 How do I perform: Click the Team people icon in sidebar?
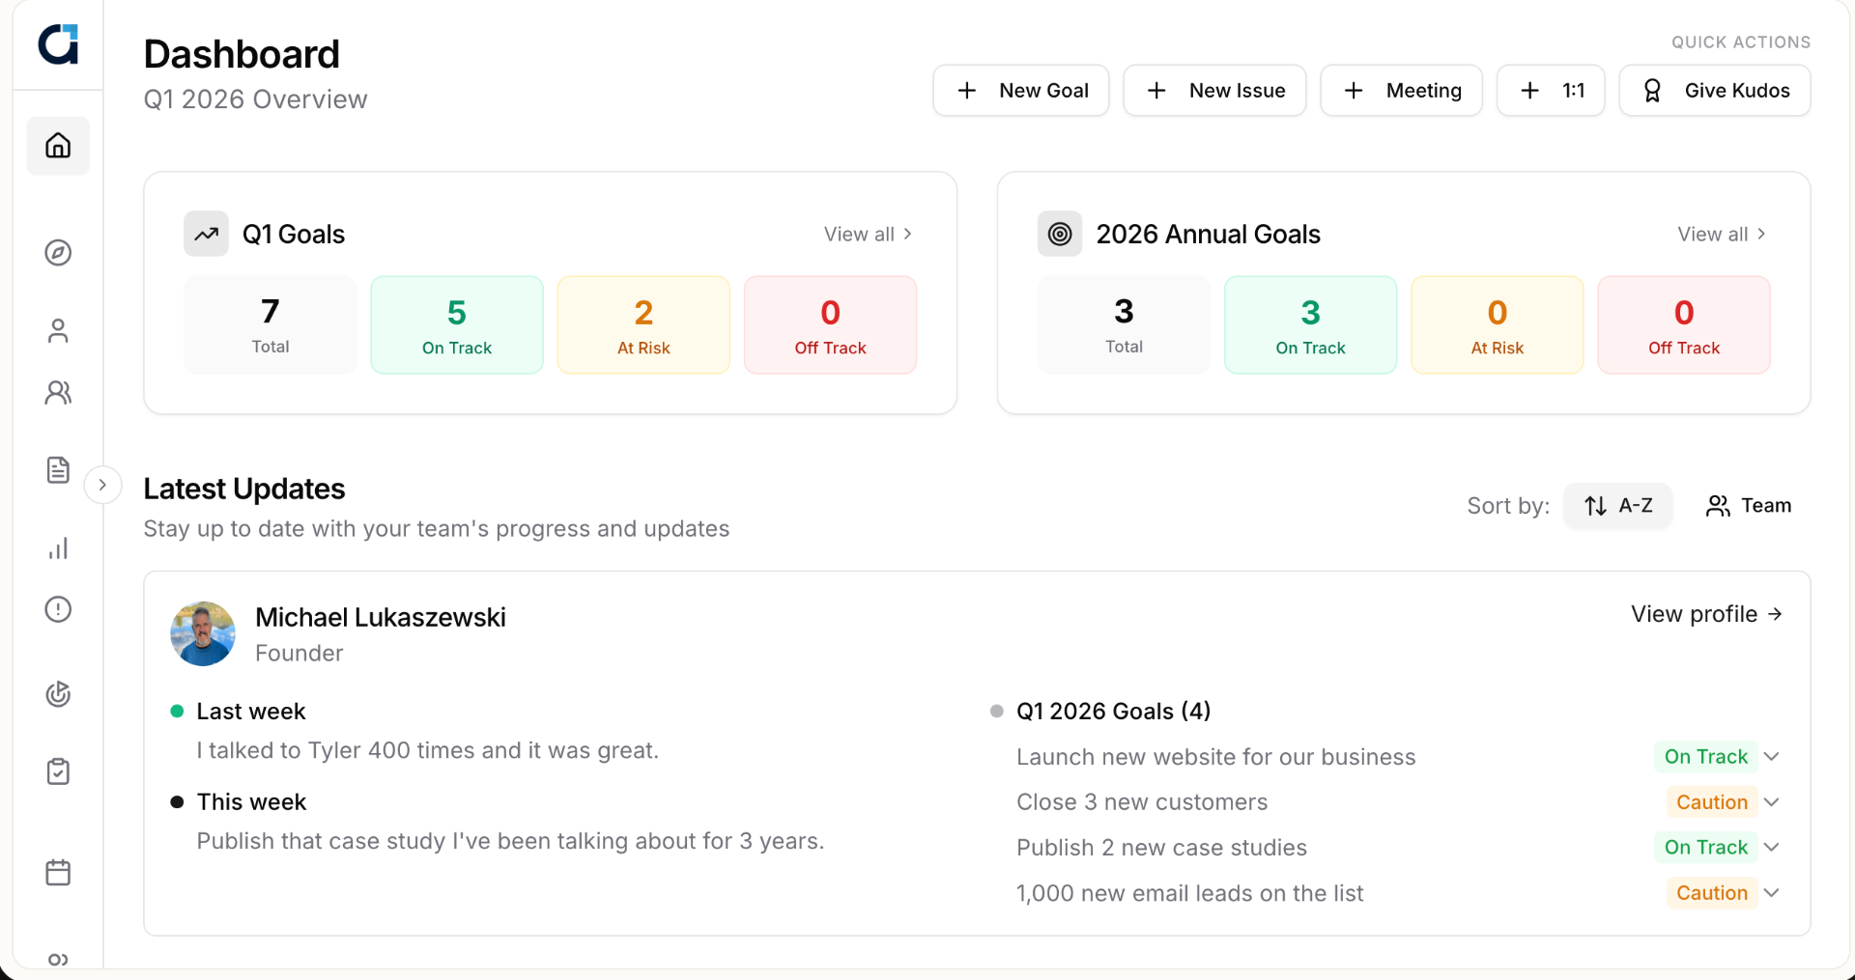pyautogui.click(x=58, y=393)
